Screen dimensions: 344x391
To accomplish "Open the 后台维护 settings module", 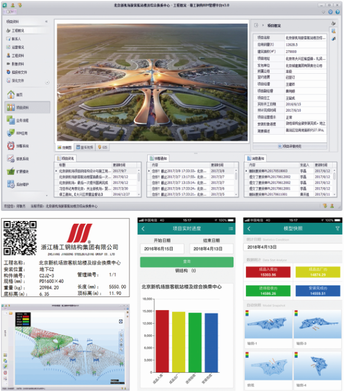I will point(11,184).
